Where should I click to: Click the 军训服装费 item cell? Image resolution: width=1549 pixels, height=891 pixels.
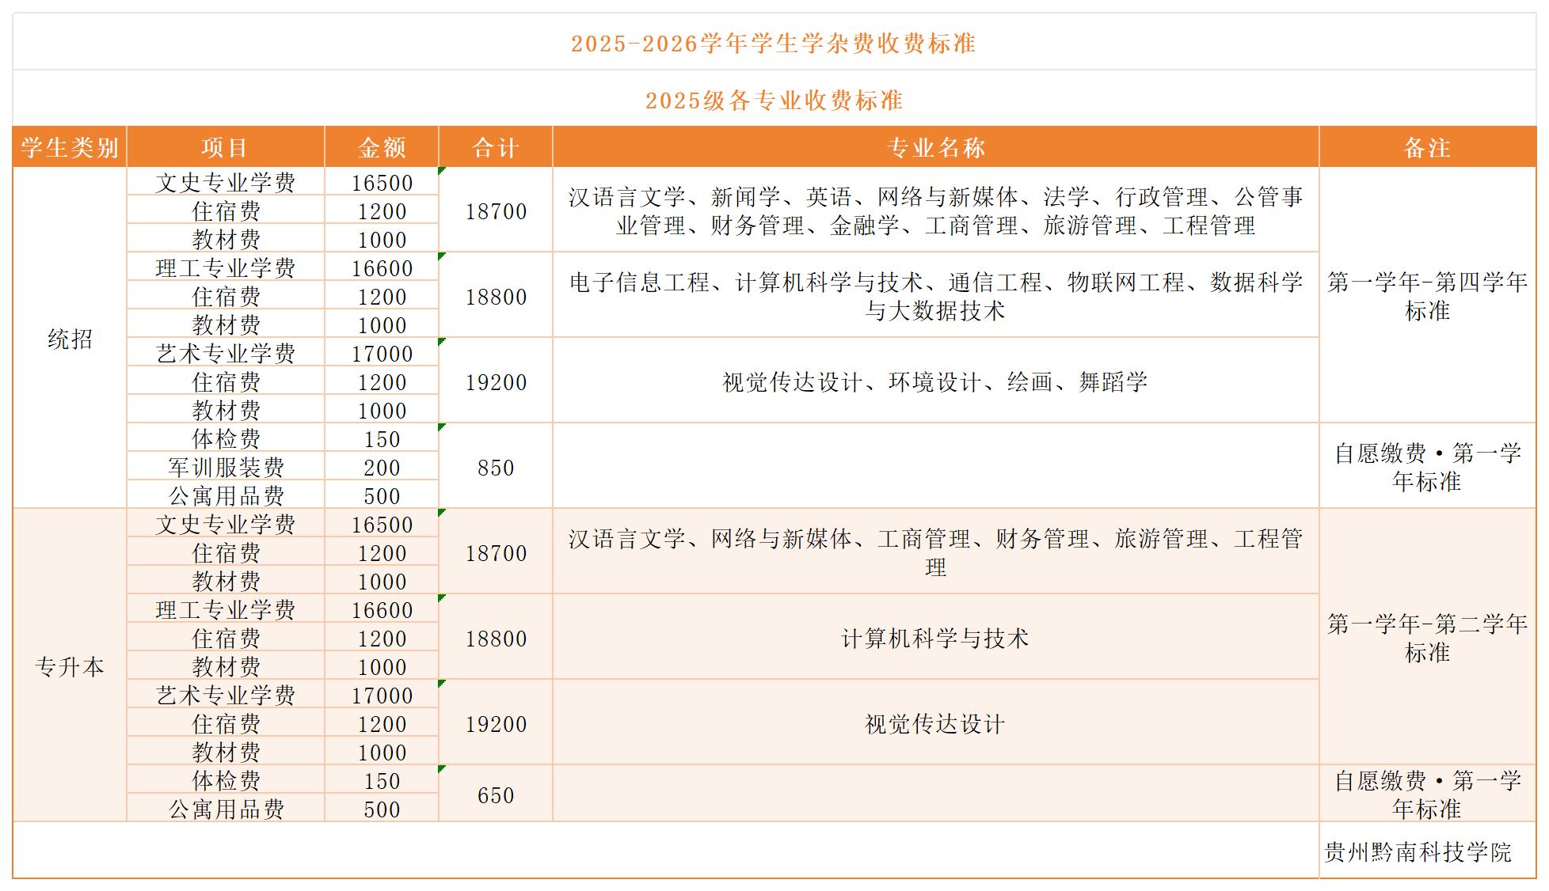point(226,467)
